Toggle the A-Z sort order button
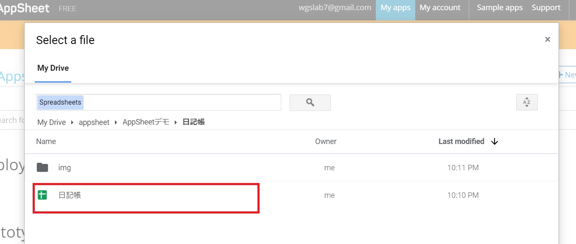The image size is (576, 244). tap(527, 103)
